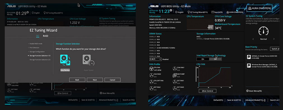This screenshot has height=110, width=283.
Task: Open the X.M.P. dropdown
Action: coord(155,59)
